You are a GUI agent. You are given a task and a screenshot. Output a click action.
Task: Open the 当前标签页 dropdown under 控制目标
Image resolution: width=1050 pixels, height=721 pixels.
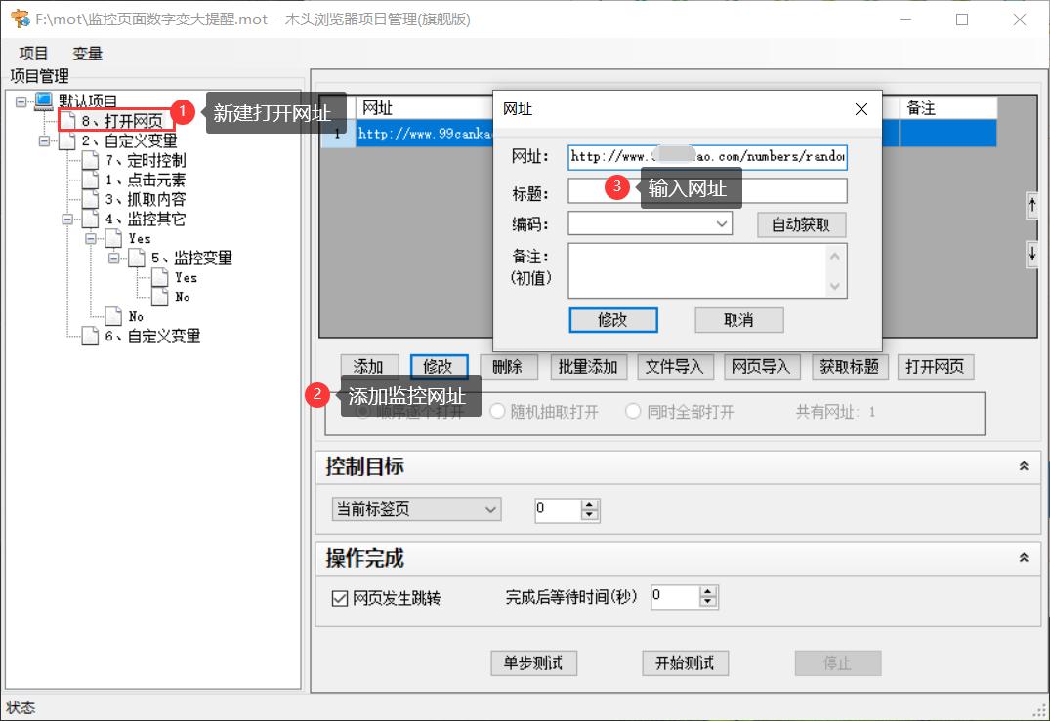click(x=488, y=509)
